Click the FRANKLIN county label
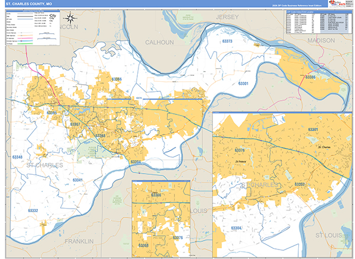This screenshot has height=259, width=355. pyautogui.click(x=79, y=241)
